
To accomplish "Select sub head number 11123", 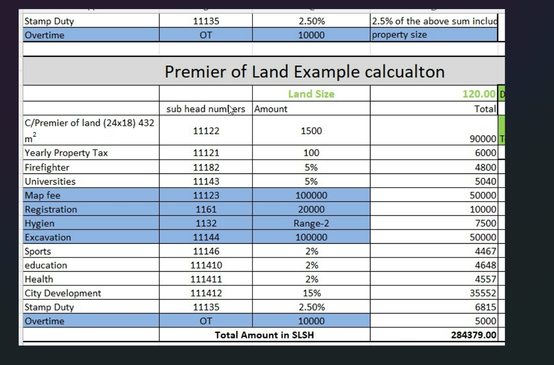I will 206,195.
